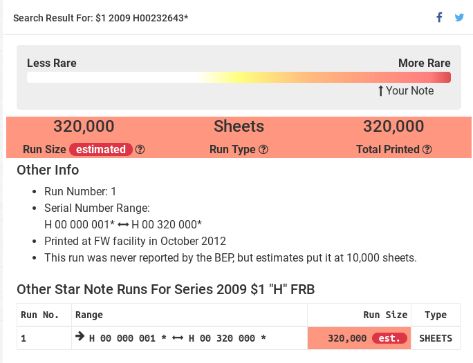Click Sheets run type value
473x363 pixels.
click(239, 126)
